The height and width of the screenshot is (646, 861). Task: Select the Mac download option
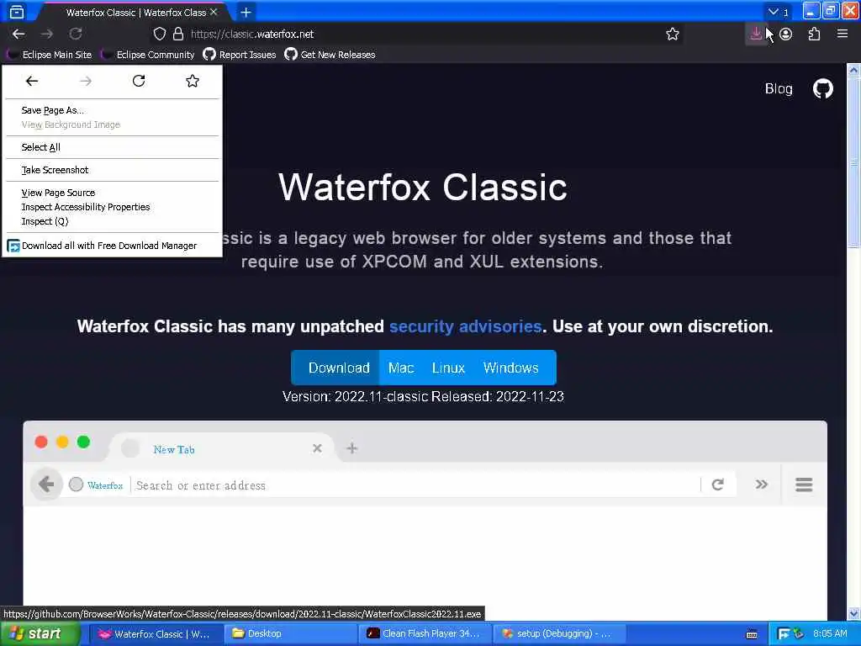401,368
